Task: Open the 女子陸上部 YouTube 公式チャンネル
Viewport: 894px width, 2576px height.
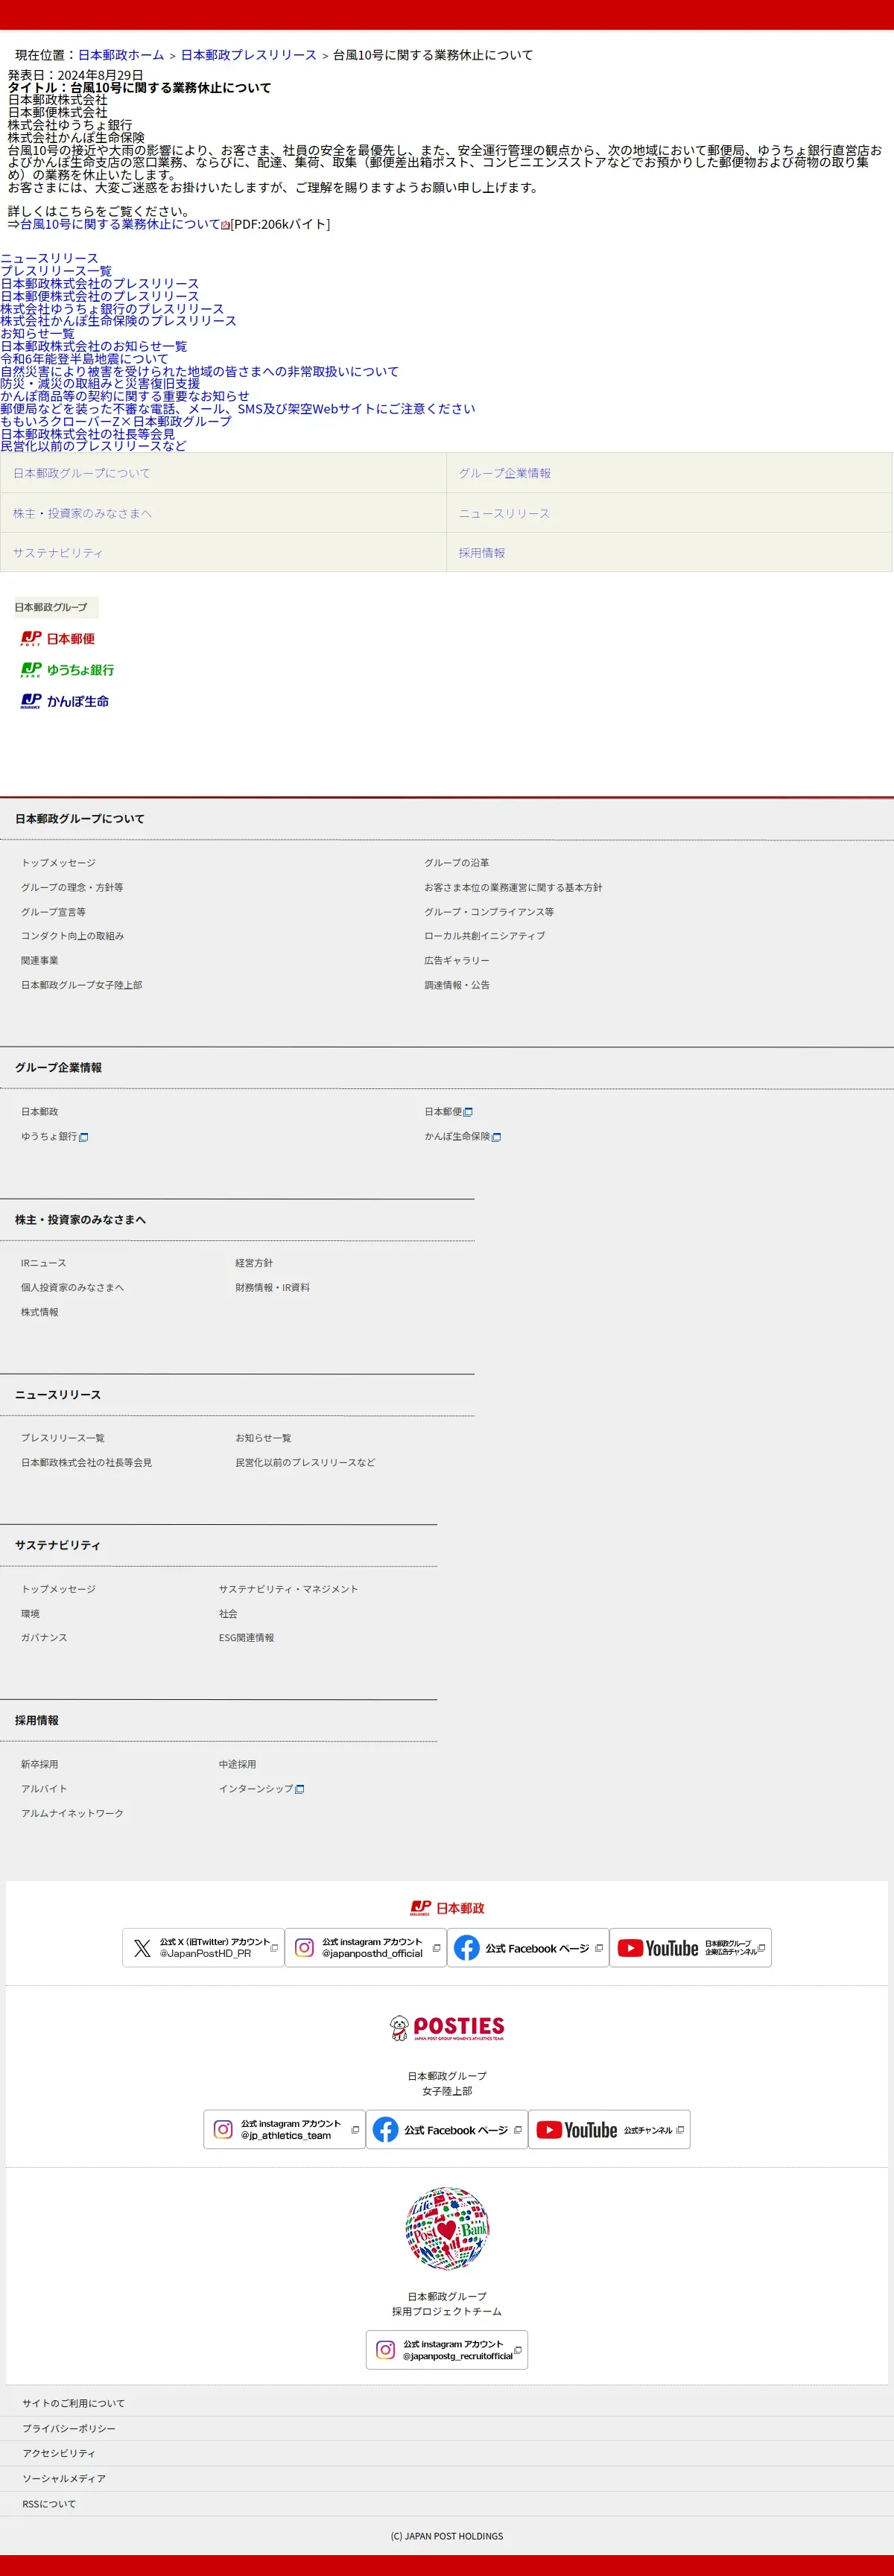Action: [x=609, y=2129]
